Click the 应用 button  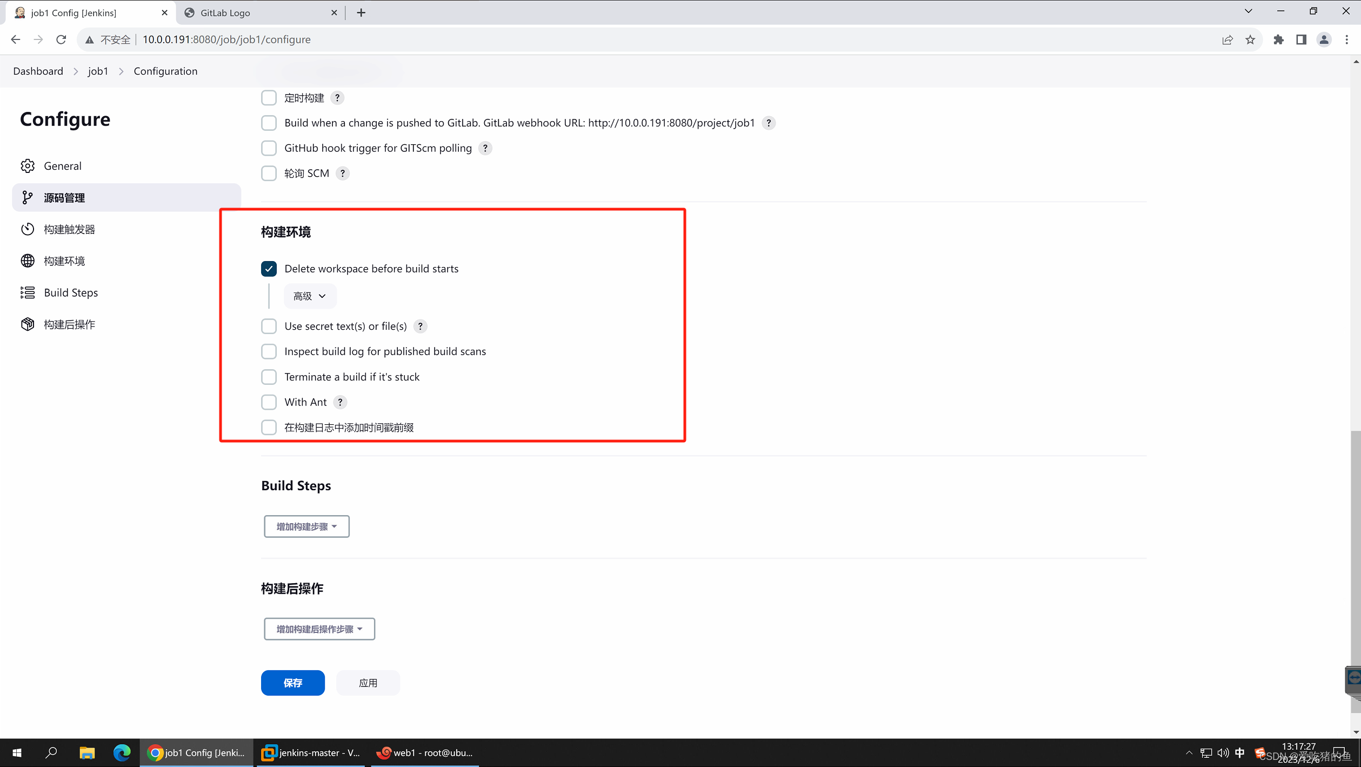[x=368, y=682]
